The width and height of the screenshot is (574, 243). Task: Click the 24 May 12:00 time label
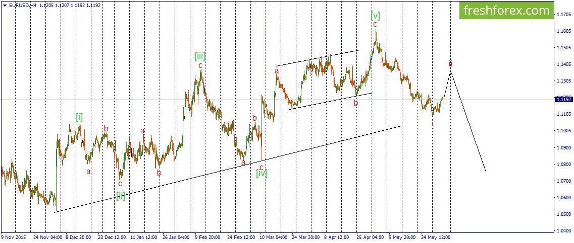[435, 237]
